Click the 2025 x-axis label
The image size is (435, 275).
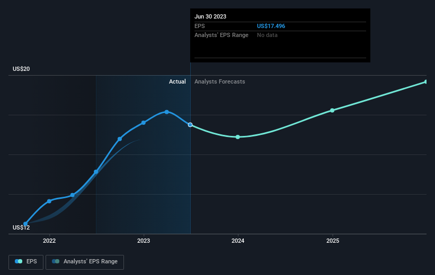pos(333,241)
